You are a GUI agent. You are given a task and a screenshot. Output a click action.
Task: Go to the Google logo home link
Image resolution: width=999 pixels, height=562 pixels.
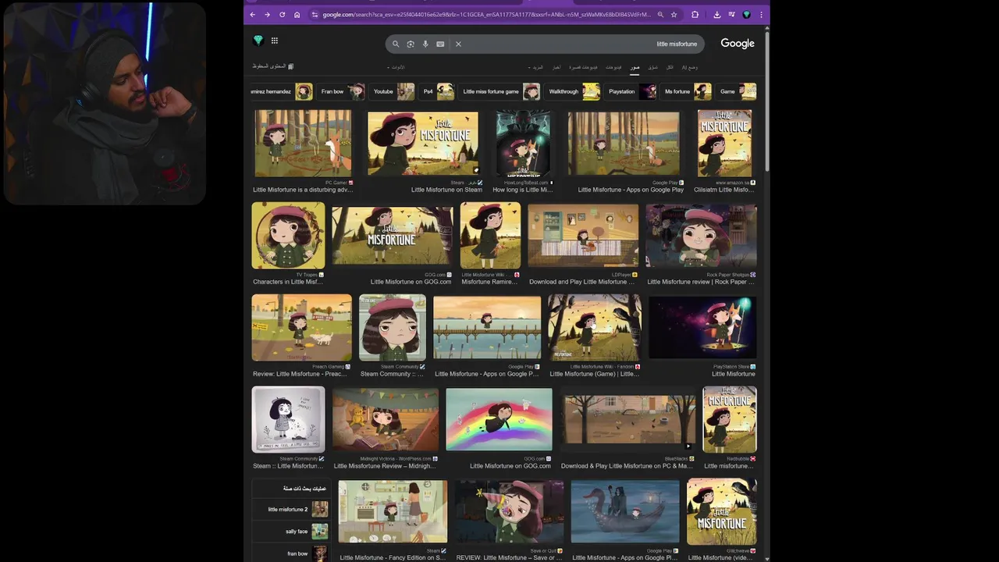738,44
